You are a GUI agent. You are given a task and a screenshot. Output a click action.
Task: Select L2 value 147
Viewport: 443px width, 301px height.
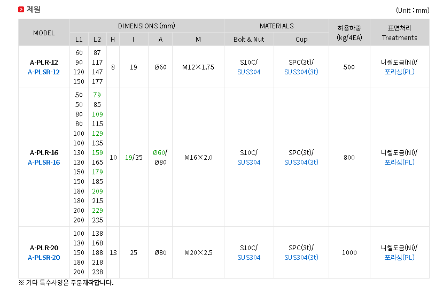97,72
